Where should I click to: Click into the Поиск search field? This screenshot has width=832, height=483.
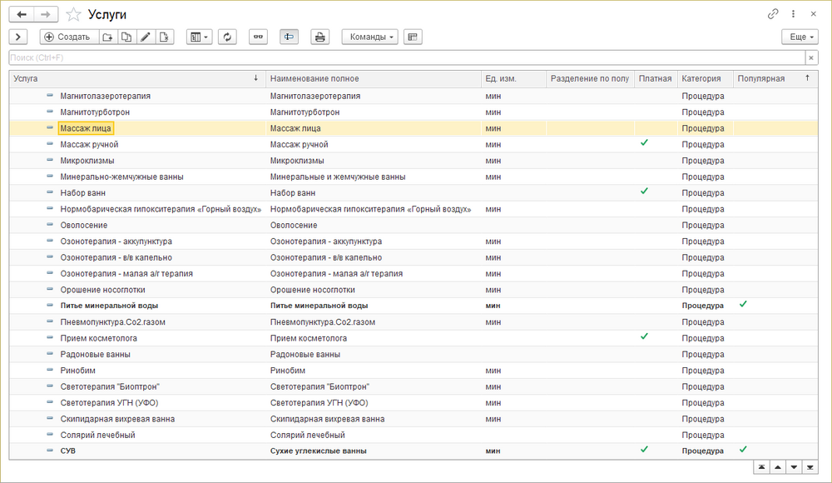coord(406,57)
